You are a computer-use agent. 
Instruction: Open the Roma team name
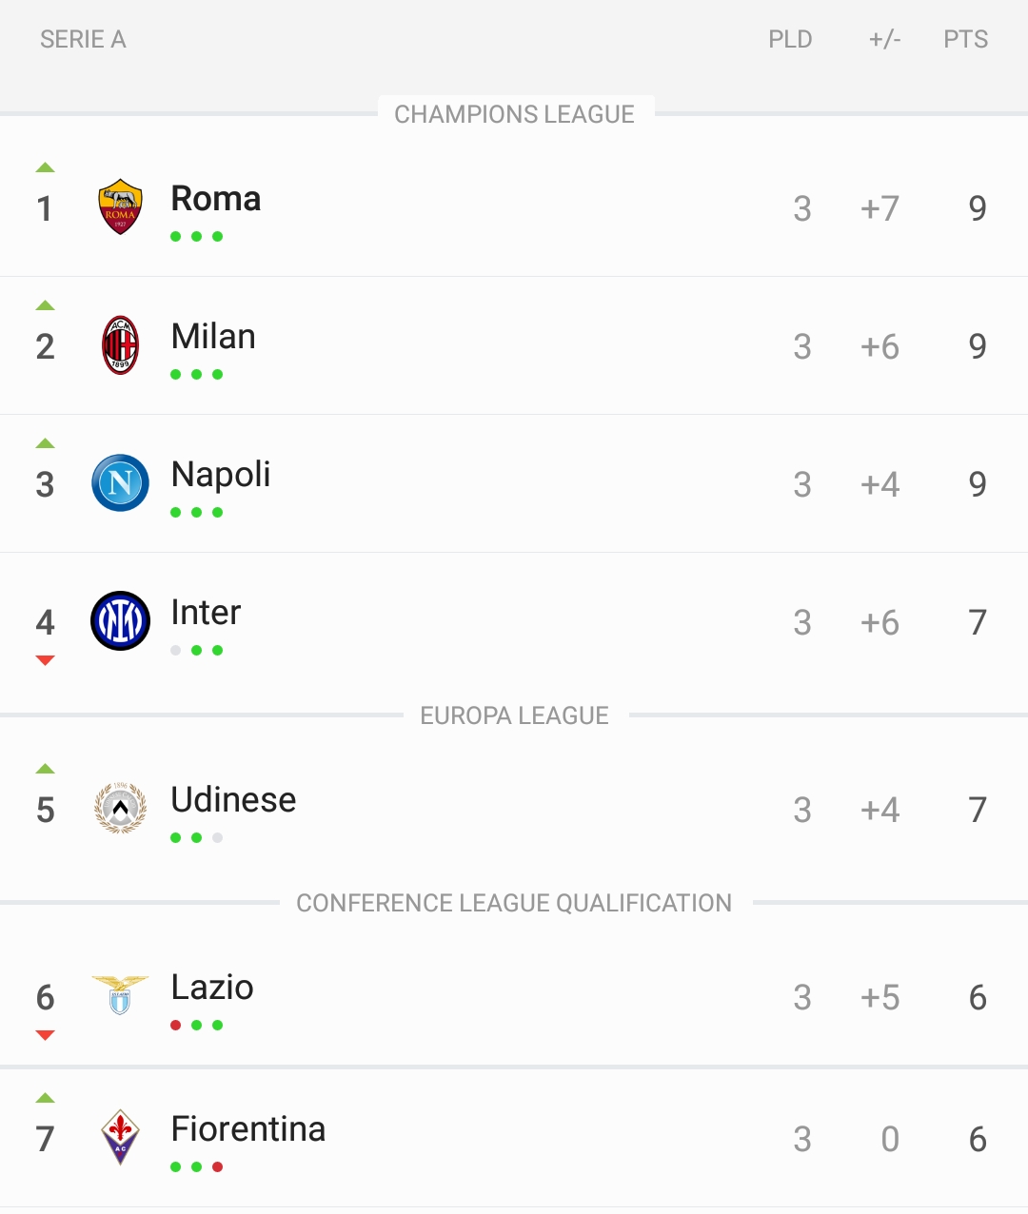tap(216, 199)
